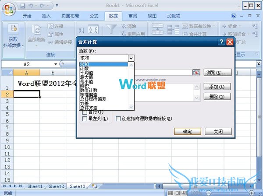Click the Insert Worksheet icon
Viewport: 263px width, 196px height.
point(94,186)
